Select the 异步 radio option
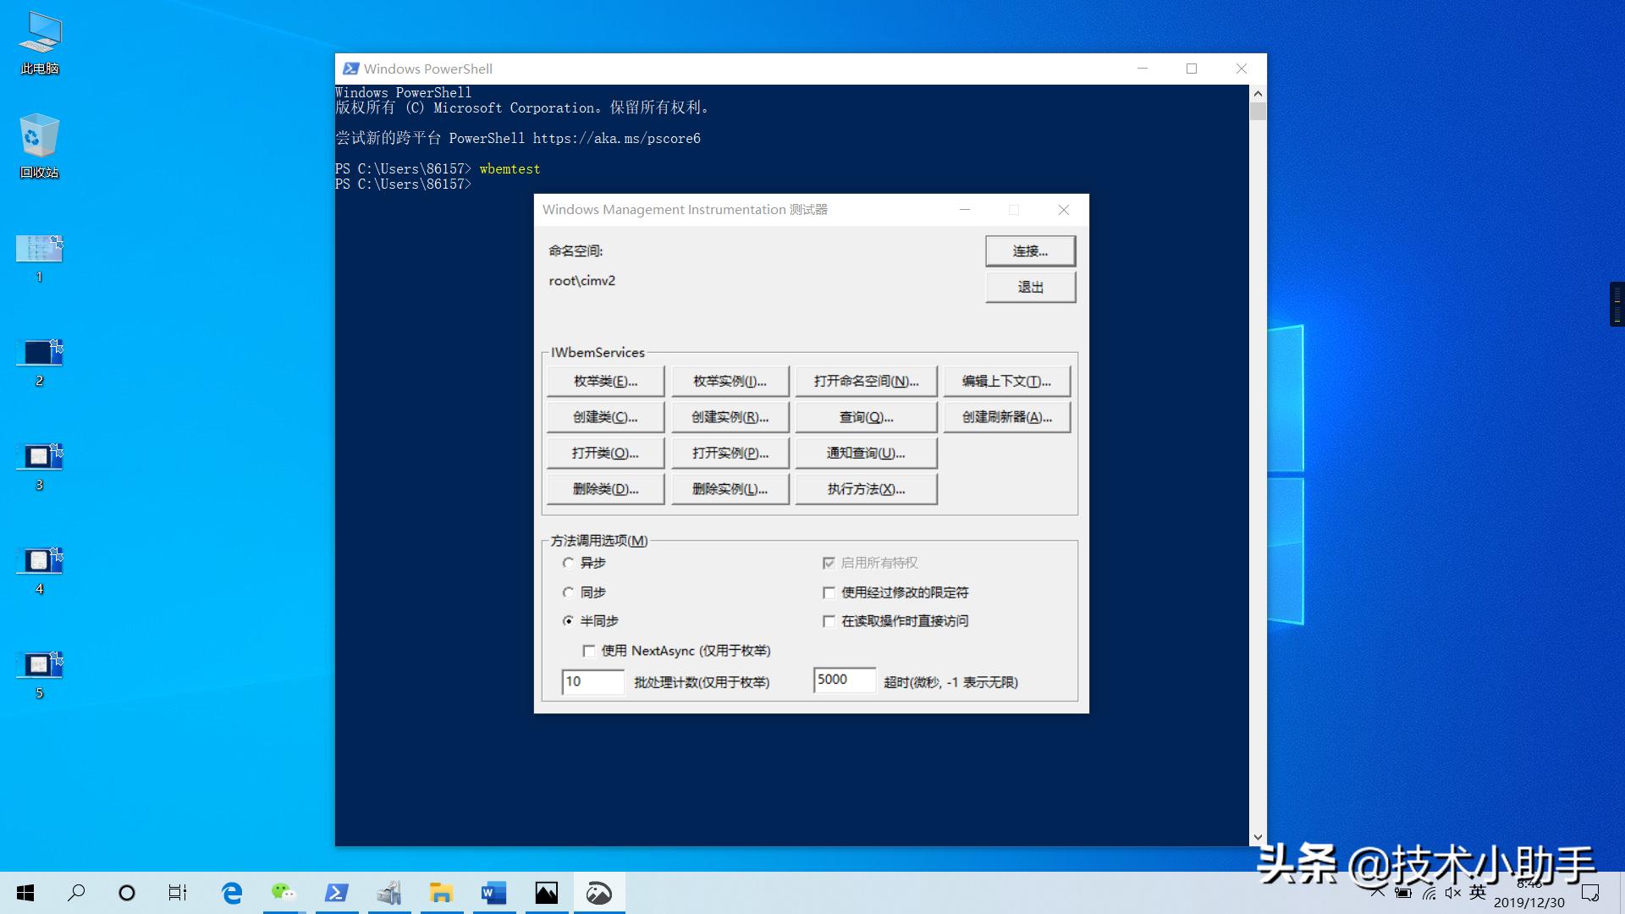The image size is (1625, 914). coord(569,563)
